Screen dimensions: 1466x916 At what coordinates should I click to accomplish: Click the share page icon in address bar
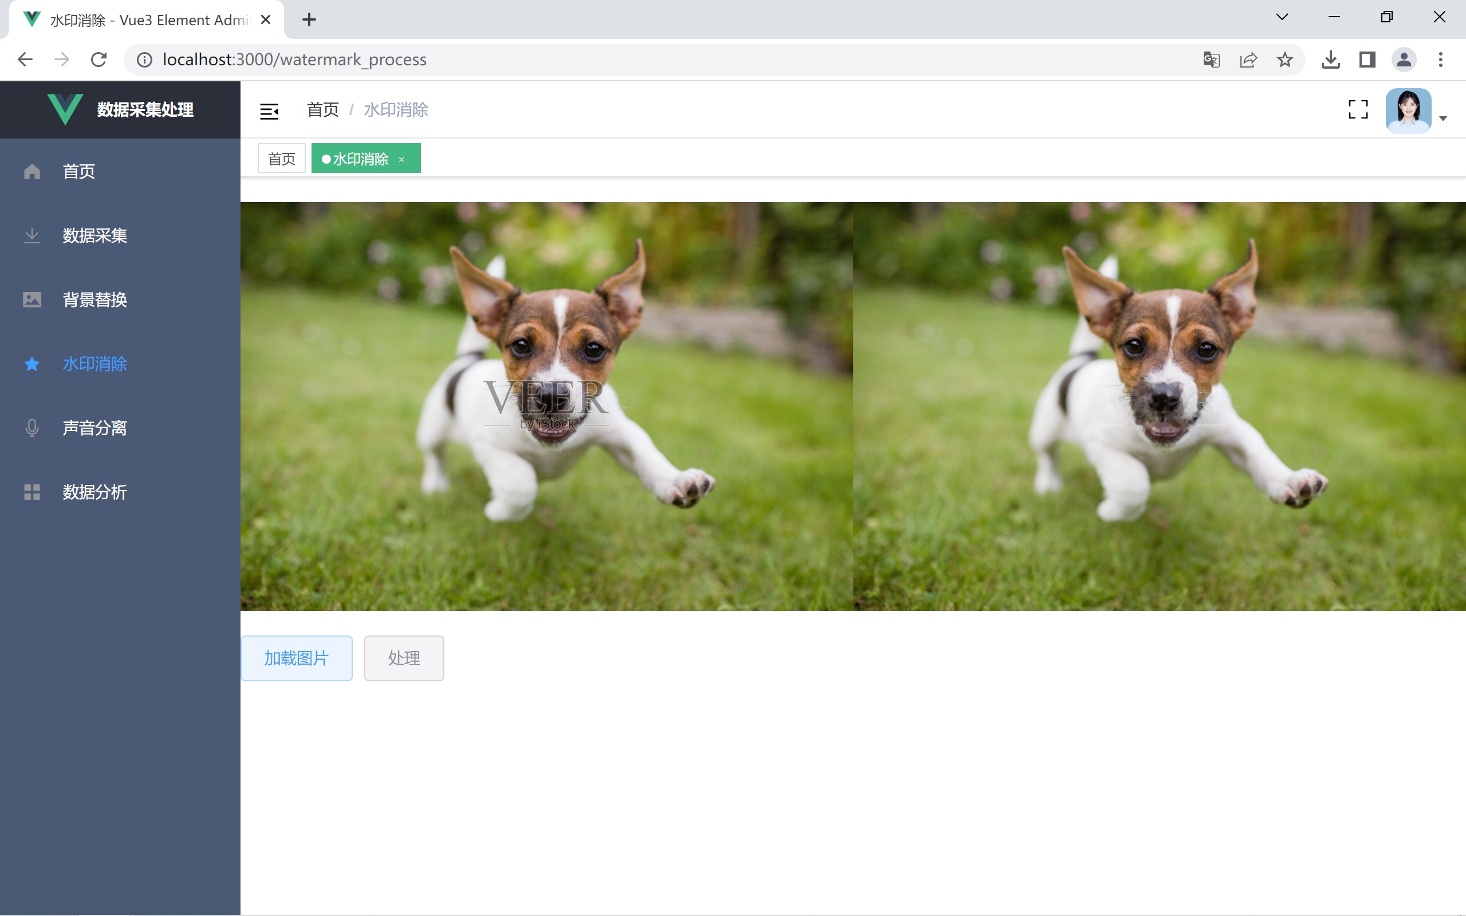[1248, 60]
